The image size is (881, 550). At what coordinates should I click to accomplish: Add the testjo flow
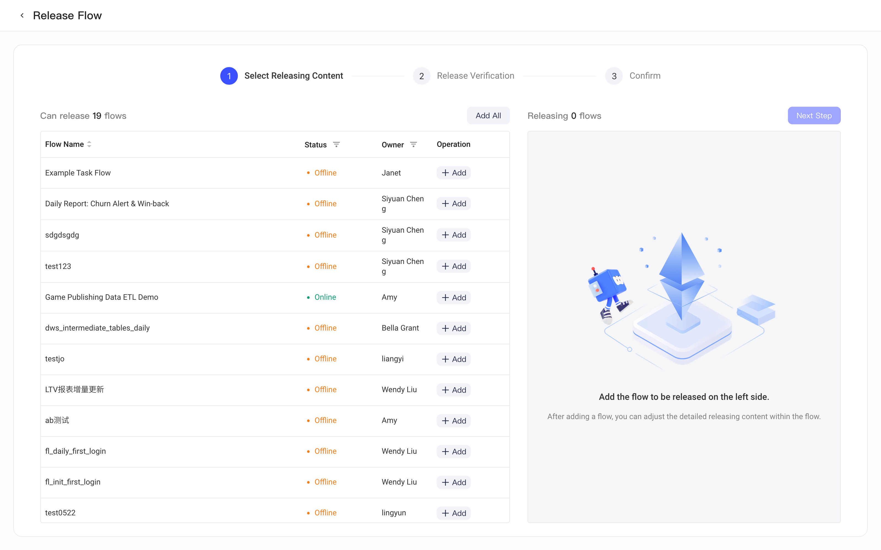coord(454,359)
